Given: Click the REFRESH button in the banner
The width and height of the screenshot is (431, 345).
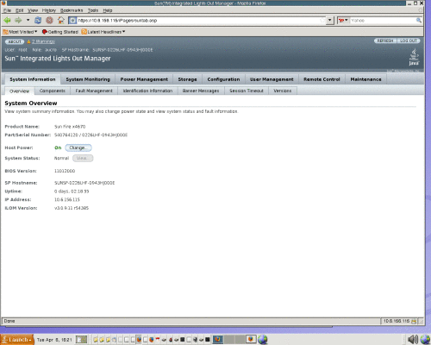Looking at the screenshot, I should pos(385,41).
